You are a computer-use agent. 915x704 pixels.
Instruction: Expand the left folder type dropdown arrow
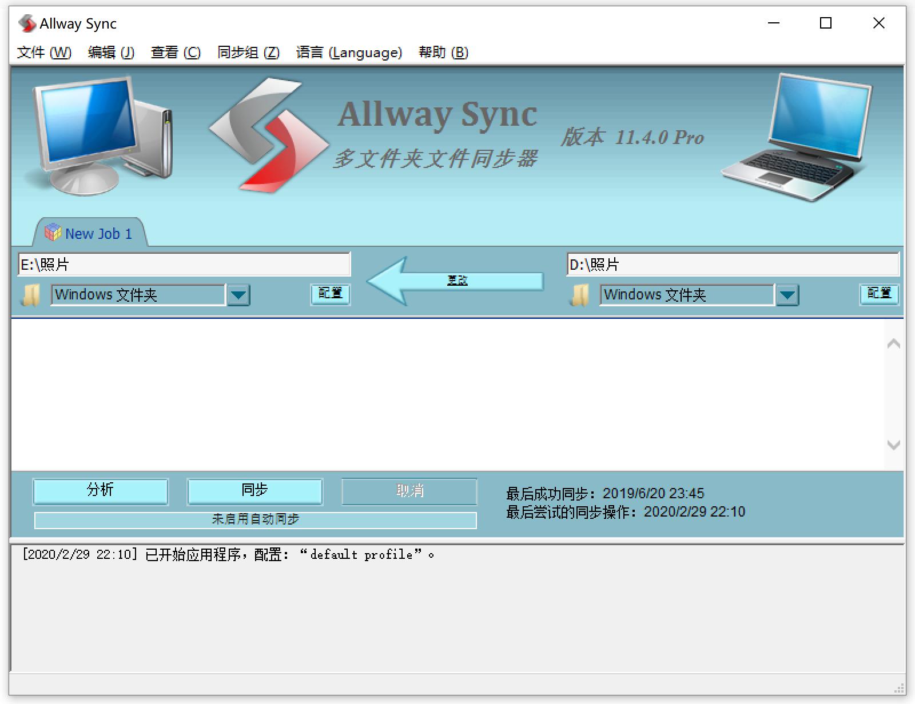click(x=238, y=295)
